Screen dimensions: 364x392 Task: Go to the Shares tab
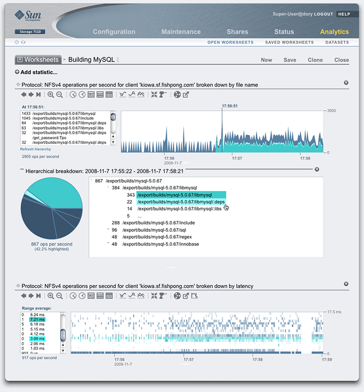(238, 32)
